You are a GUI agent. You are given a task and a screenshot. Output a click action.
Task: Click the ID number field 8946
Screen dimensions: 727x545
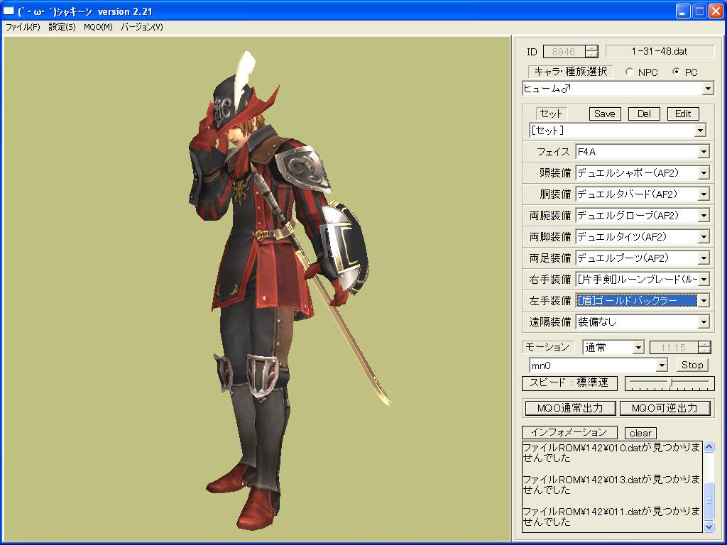(564, 51)
